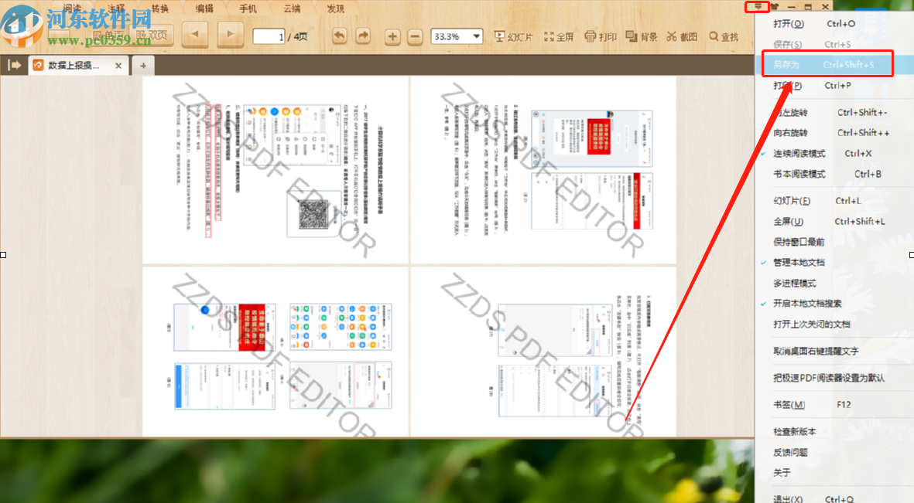Screen dimensions: 914x503
Task: Toggle the sidebar panel arrow icon
Action: (14, 65)
